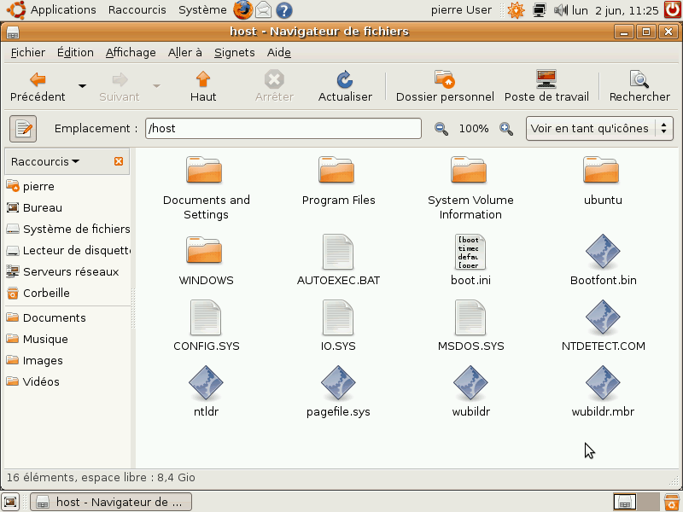Toggle text-based location entry button
Image resolution: width=683 pixels, height=512 pixels.
(23, 129)
